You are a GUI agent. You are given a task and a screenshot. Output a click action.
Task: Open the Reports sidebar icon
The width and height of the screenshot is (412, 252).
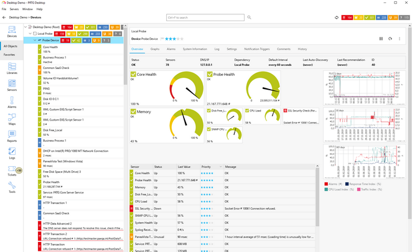click(x=12, y=136)
